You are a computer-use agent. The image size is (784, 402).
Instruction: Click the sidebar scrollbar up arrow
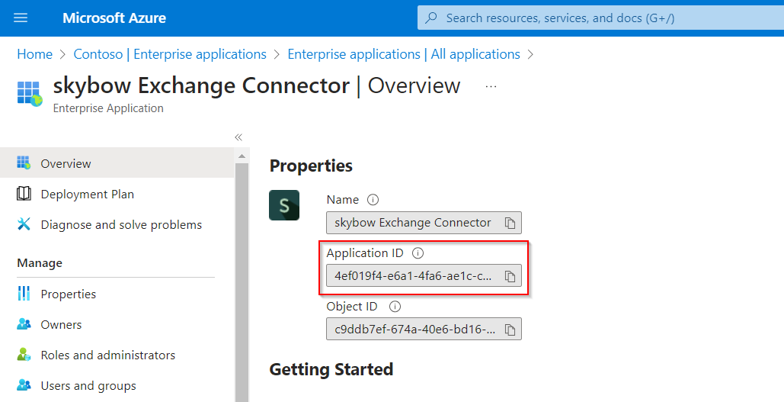point(242,156)
